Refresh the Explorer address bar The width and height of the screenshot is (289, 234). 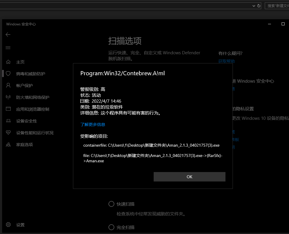(x=259, y=6)
